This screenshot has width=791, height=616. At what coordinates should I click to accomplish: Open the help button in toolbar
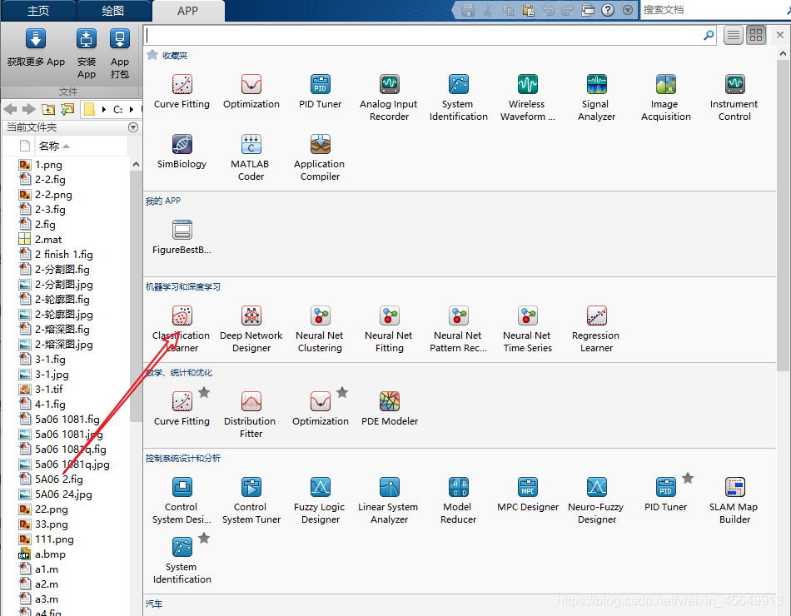[x=608, y=10]
